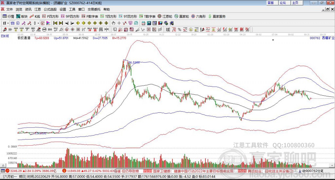Image resolution: width=335 pixels, height=180 pixels.
Task: Click the 11849.08 index status entry
Action: click(x=89, y=171)
